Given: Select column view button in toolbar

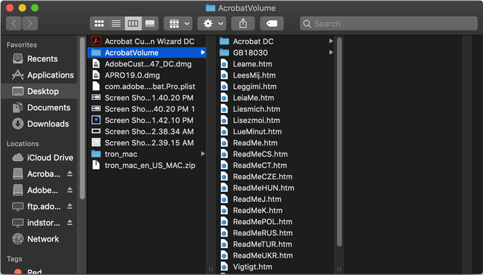Looking at the screenshot, I should [x=133, y=24].
